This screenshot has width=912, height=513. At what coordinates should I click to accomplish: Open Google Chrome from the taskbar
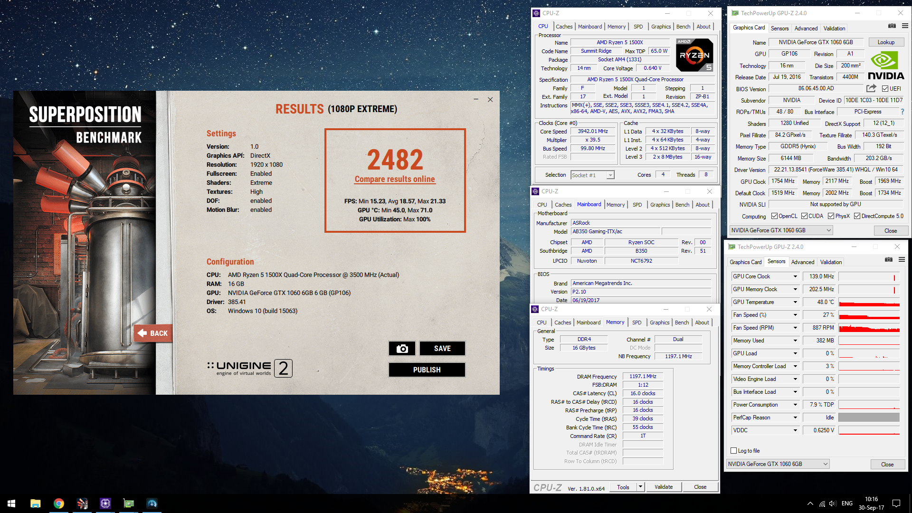pos(58,503)
